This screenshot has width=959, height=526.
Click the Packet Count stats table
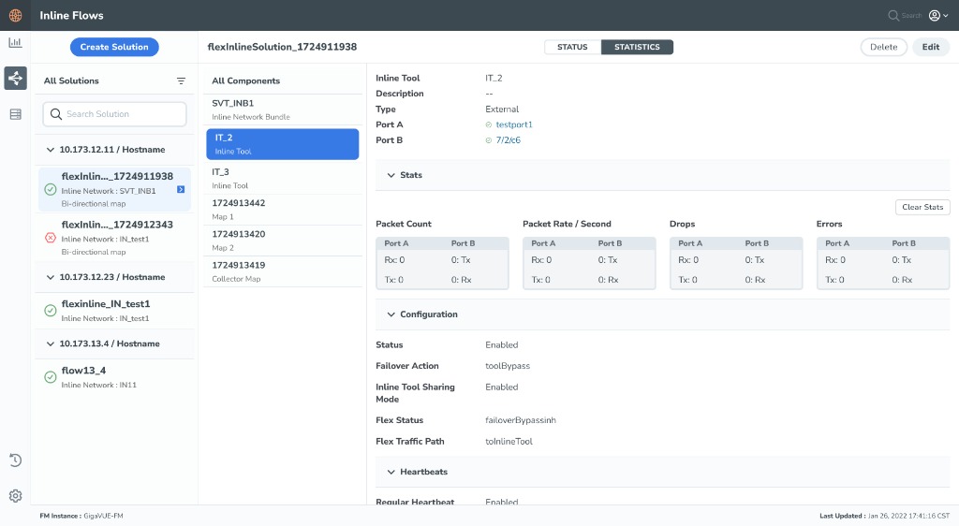click(x=442, y=263)
